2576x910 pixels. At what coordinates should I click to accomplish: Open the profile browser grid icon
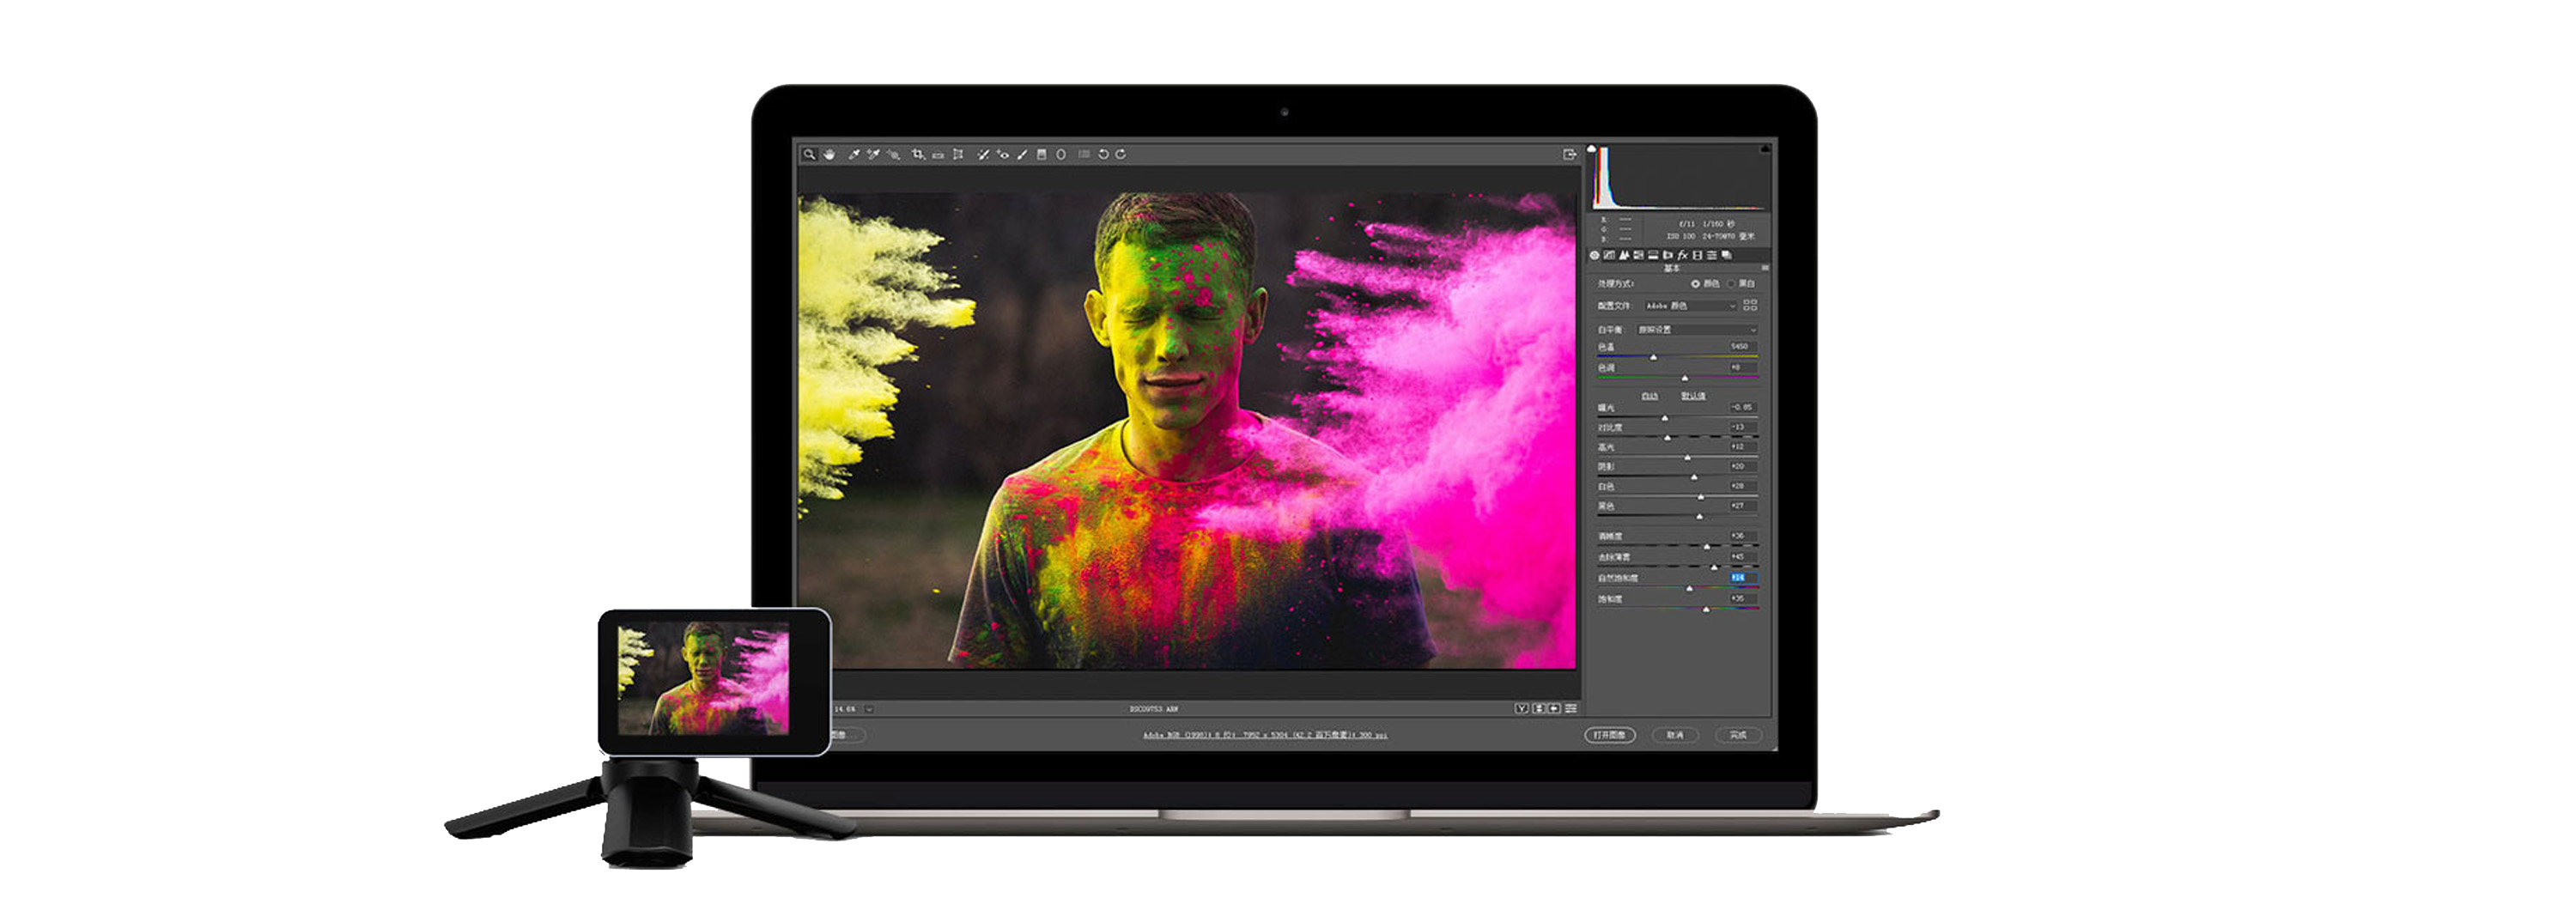pyautogui.click(x=1751, y=305)
